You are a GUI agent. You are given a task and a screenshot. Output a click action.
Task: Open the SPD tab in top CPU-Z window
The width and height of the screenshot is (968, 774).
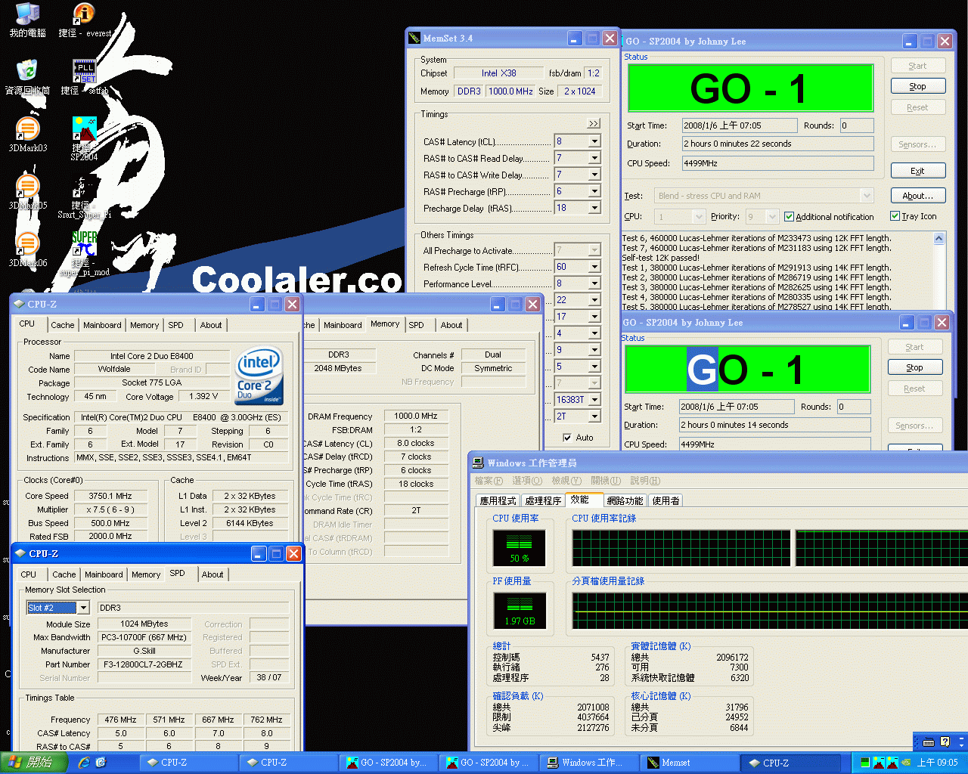(x=175, y=325)
